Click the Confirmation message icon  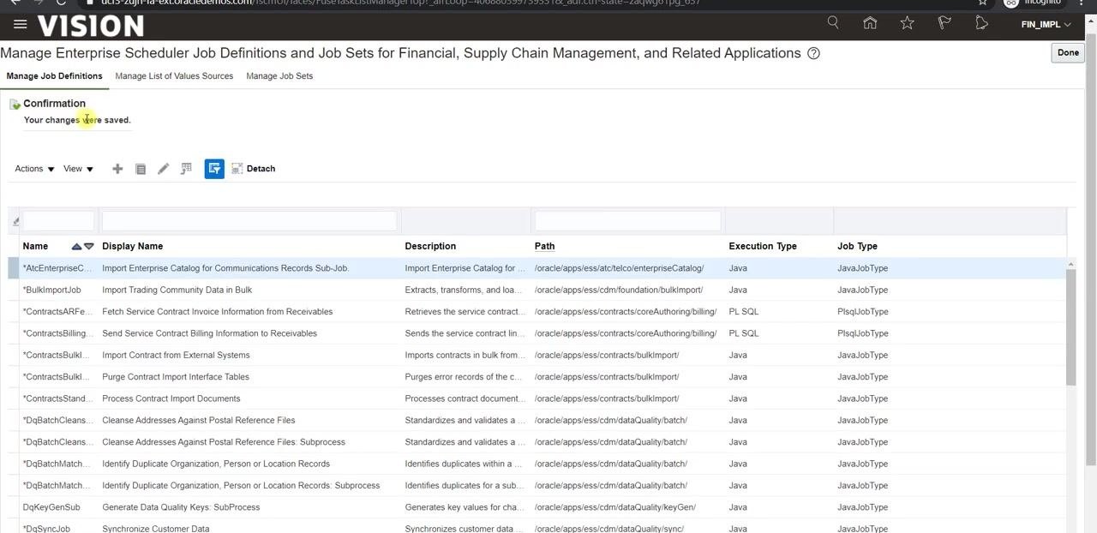15,105
